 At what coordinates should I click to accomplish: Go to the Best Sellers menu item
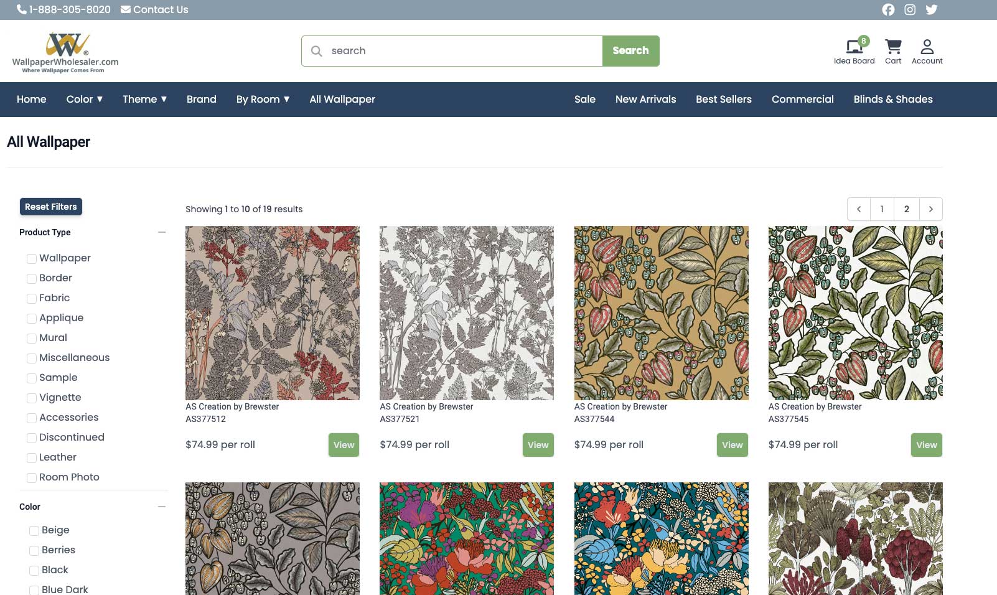pyautogui.click(x=723, y=100)
